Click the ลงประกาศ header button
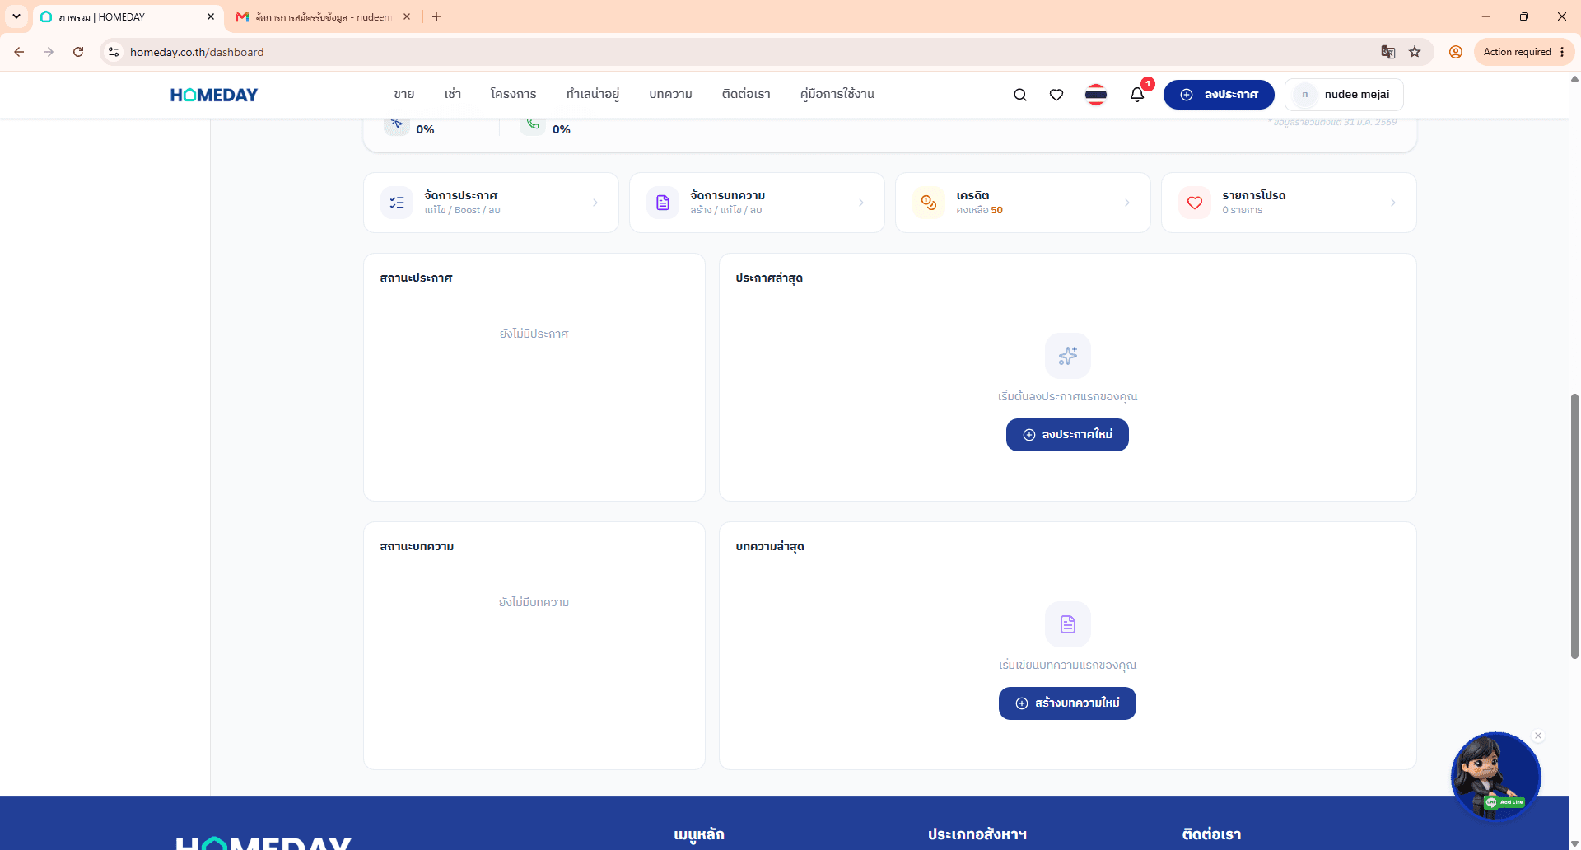This screenshot has width=1581, height=850. coord(1219,95)
